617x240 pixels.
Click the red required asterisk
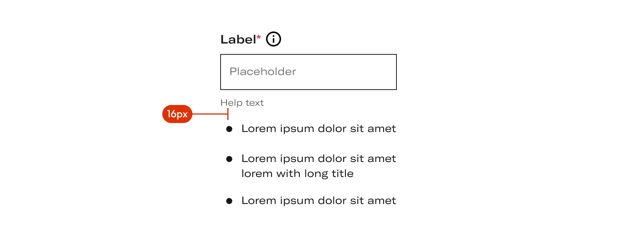(259, 37)
